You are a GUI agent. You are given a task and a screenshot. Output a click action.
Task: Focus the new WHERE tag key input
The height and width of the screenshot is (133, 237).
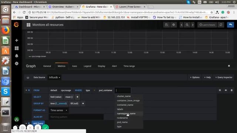click(x=123, y=90)
